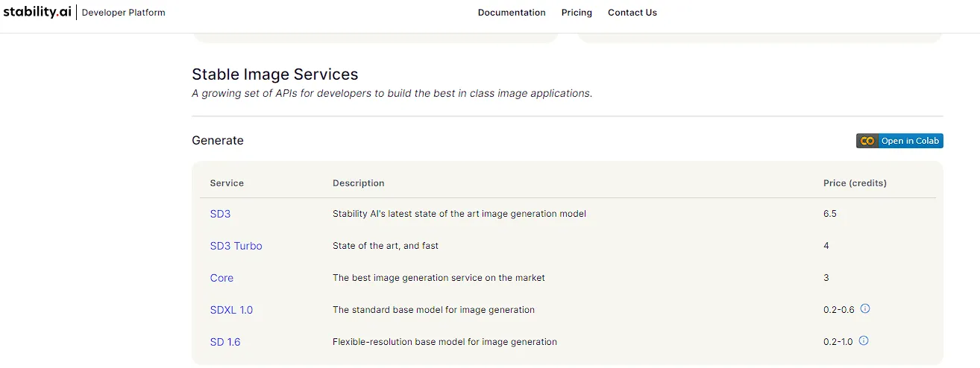Screen dimensions: 980x368
Task: Click description "Stability AI's latest state of the art"
Action: tap(459, 214)
